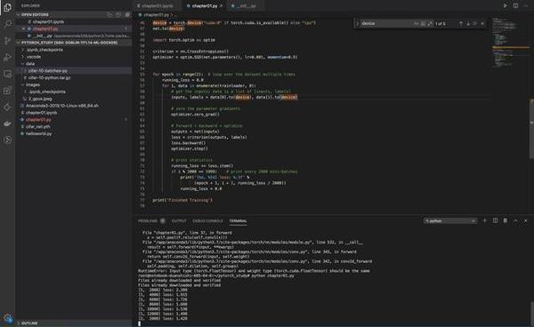Toggle Match Case in find widget
Screen dimensions: 534x327
[x=417, y=23]
